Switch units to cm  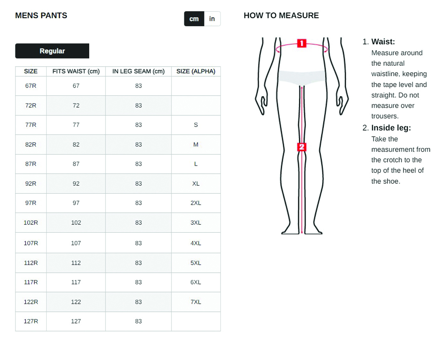[x=194, y=19]
